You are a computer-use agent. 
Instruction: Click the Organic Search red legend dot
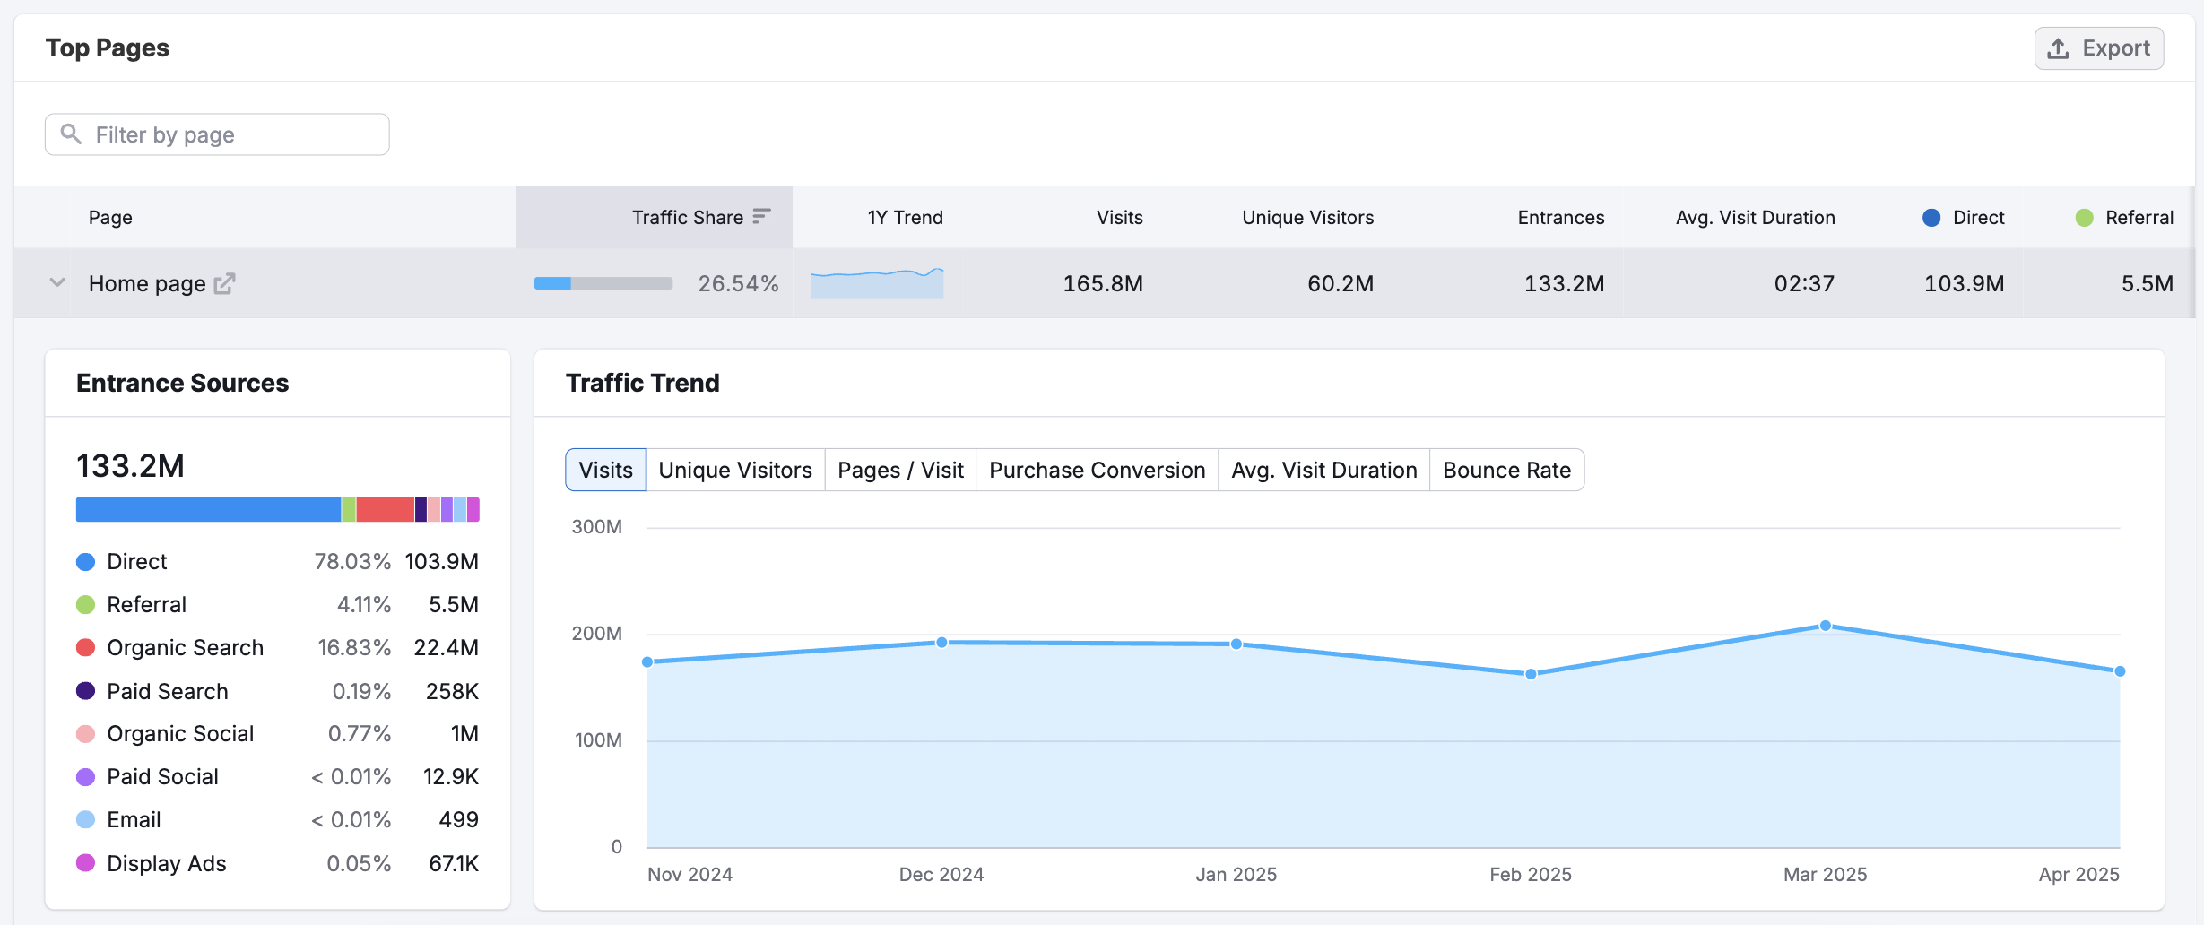(86, 647)
